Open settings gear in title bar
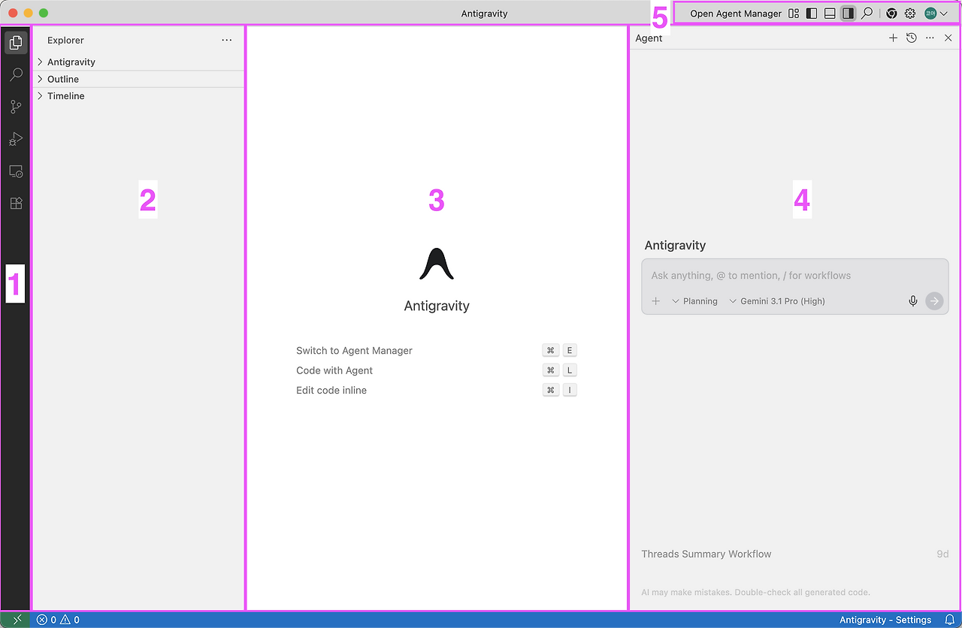 tap(910, 14)
